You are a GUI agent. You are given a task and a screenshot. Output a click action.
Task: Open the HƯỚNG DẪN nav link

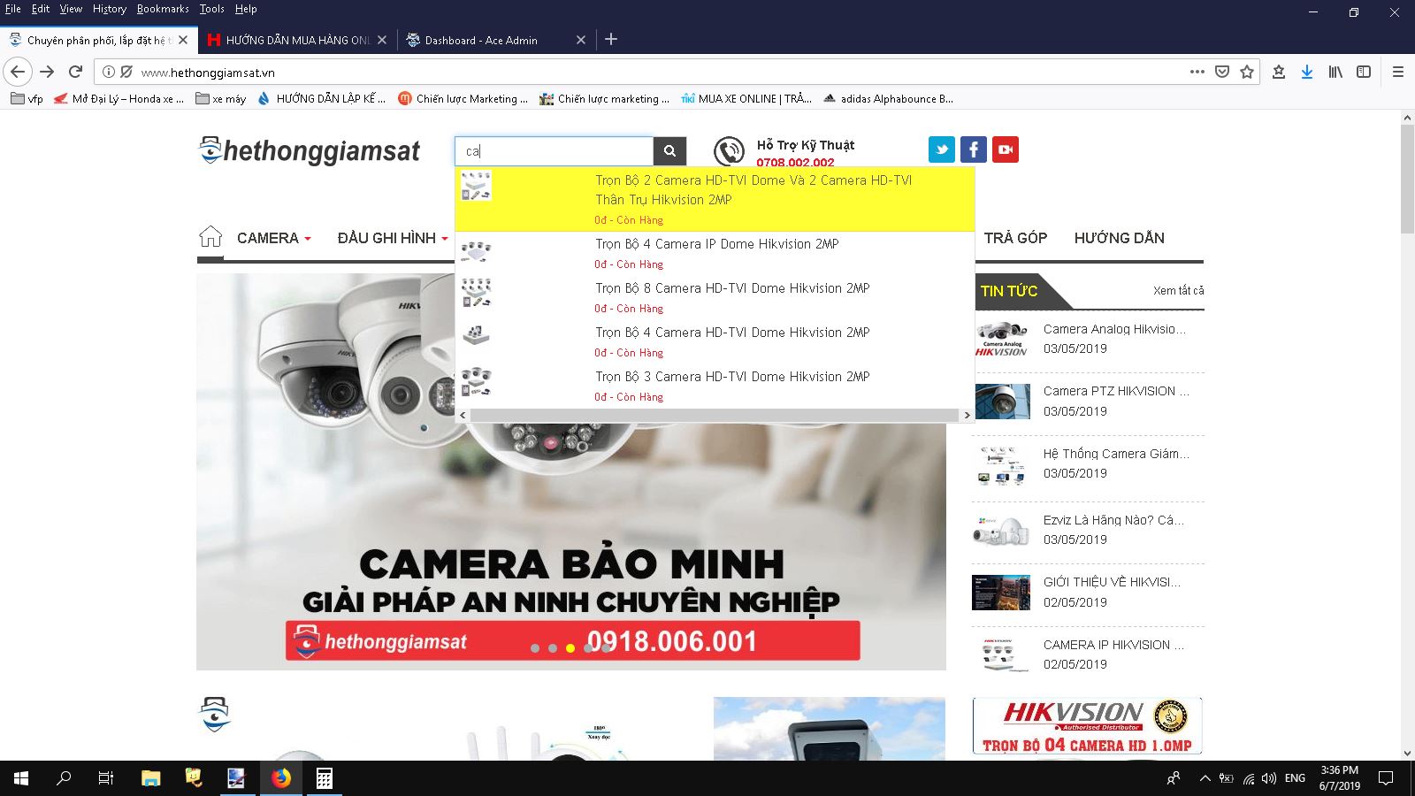point(1119,238)
